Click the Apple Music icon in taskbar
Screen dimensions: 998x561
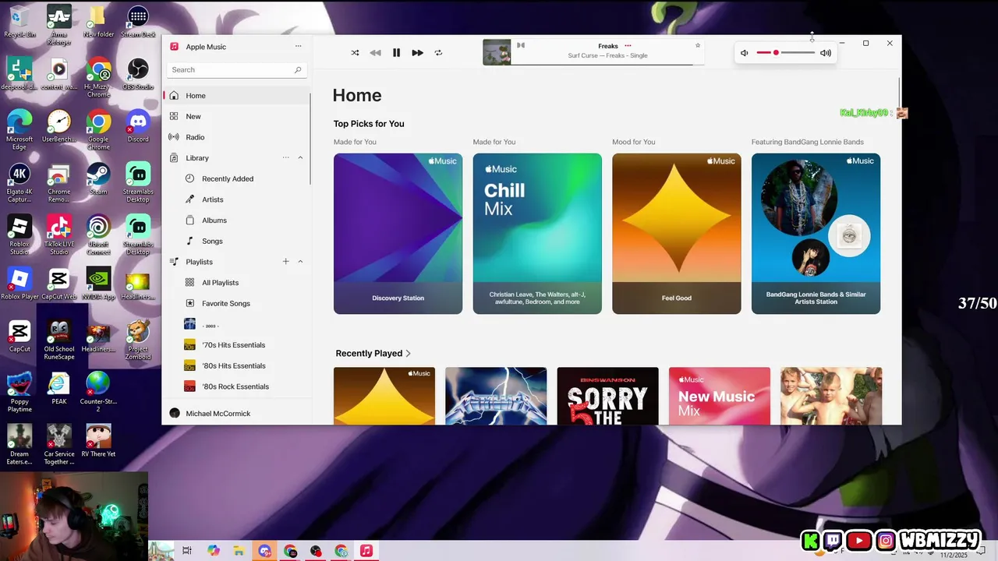tap(366, 551)
